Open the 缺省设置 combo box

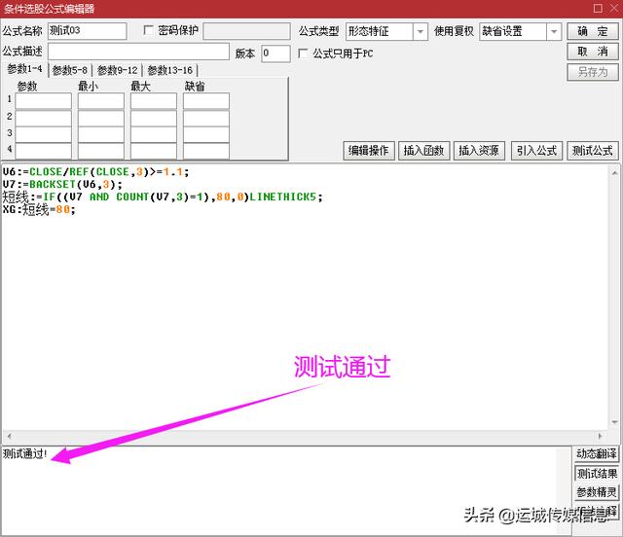click(521, 32)
